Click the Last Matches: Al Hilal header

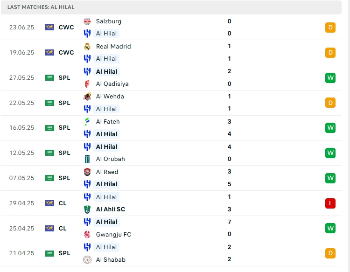point(41,7)
